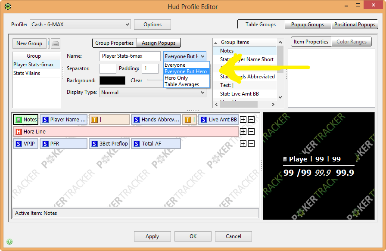
Task: Click the Name field containing Player Stats-6max
Action: point(130,56)
